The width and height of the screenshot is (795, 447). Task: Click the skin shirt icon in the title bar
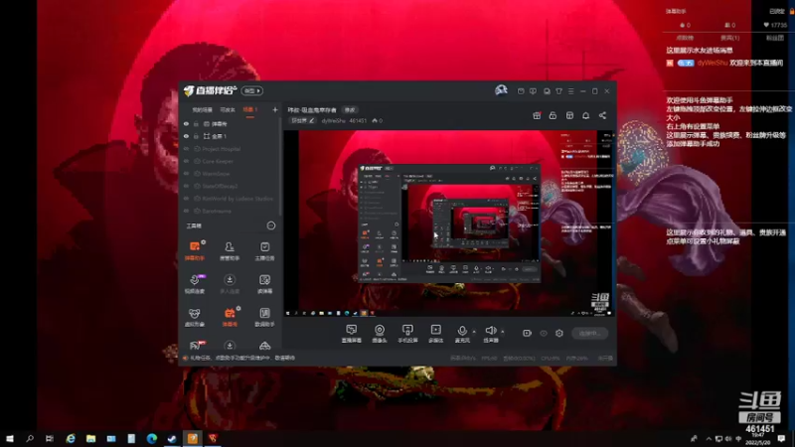click(558, 91)
